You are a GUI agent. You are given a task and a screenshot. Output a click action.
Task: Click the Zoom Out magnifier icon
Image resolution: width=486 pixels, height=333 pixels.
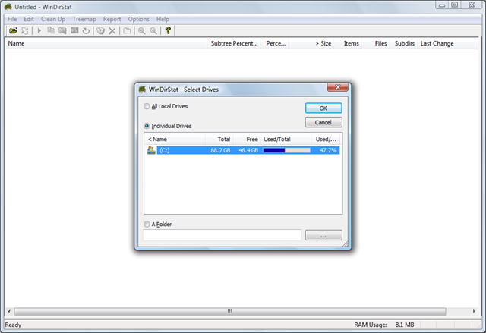(x=153, y=30)
